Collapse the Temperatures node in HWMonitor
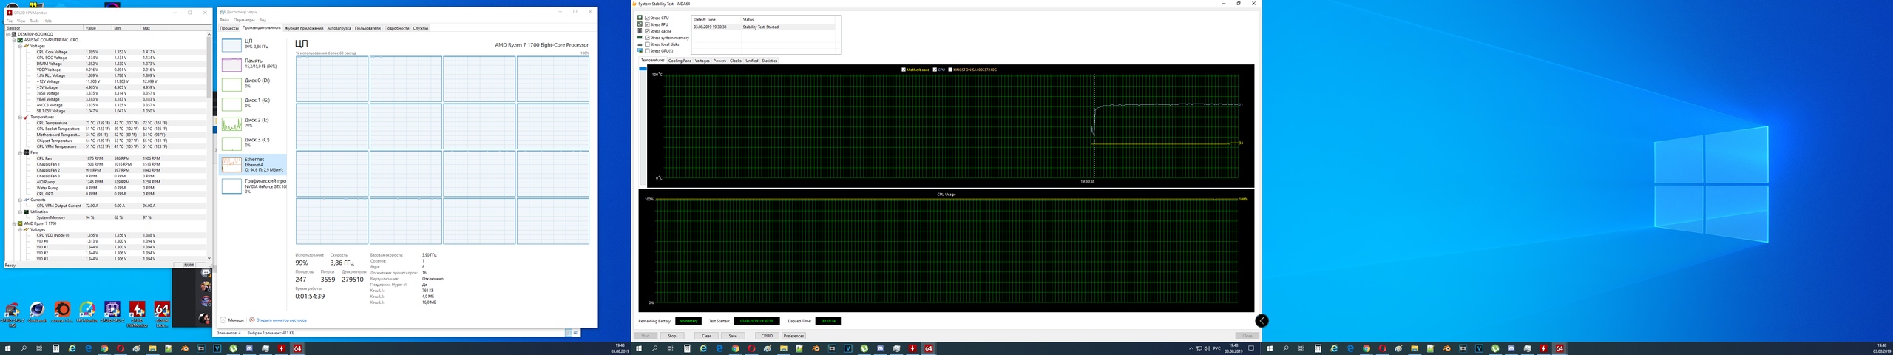The height and width of the screenshot is (355, 1893). pyautogui.click(x=20, y=117)
